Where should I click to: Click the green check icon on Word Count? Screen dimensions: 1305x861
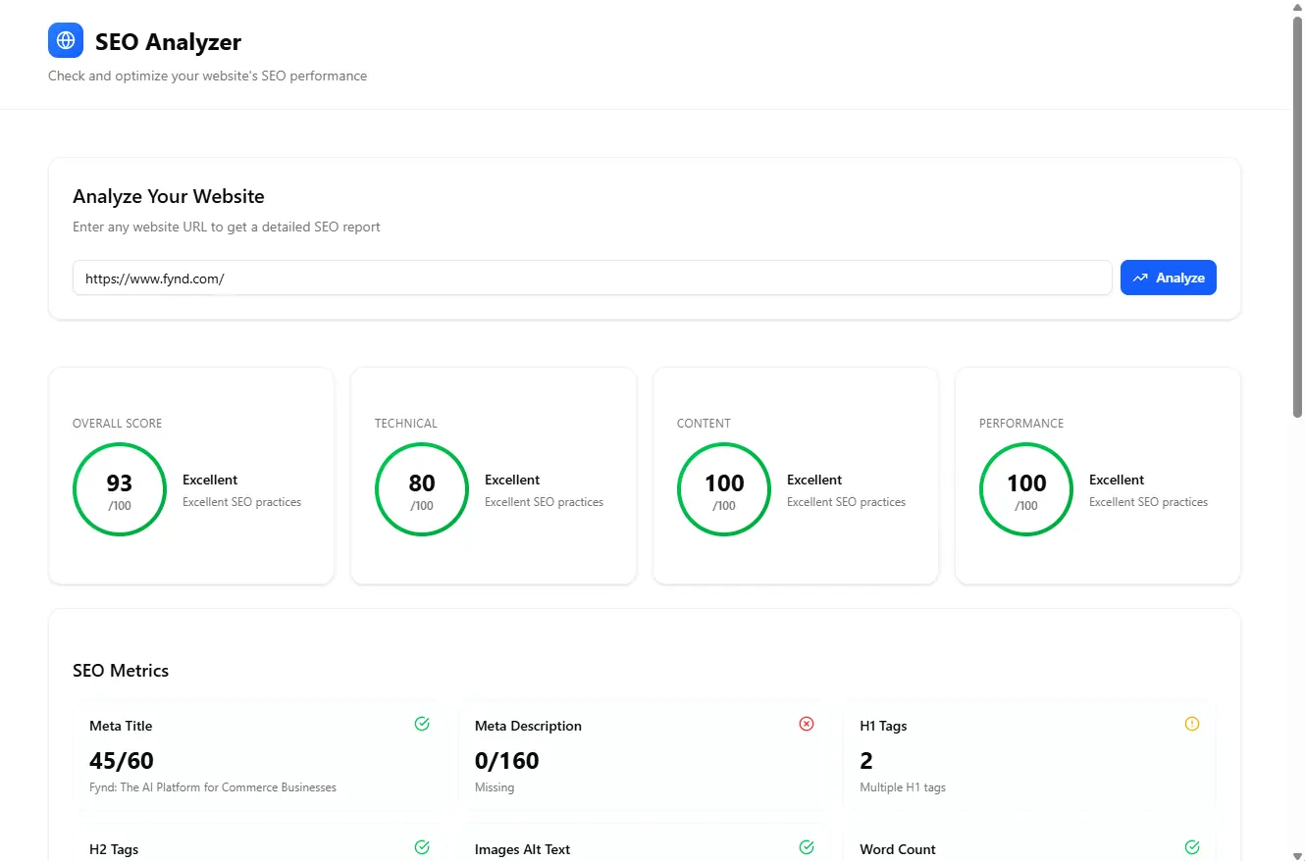click(1192, 847)
